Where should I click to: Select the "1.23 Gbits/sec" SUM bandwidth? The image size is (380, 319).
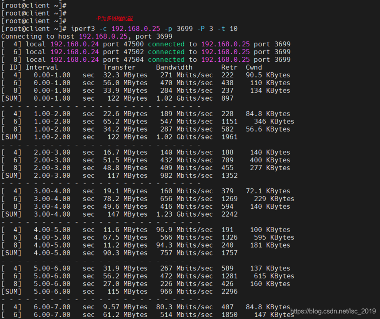coord(184,214)
